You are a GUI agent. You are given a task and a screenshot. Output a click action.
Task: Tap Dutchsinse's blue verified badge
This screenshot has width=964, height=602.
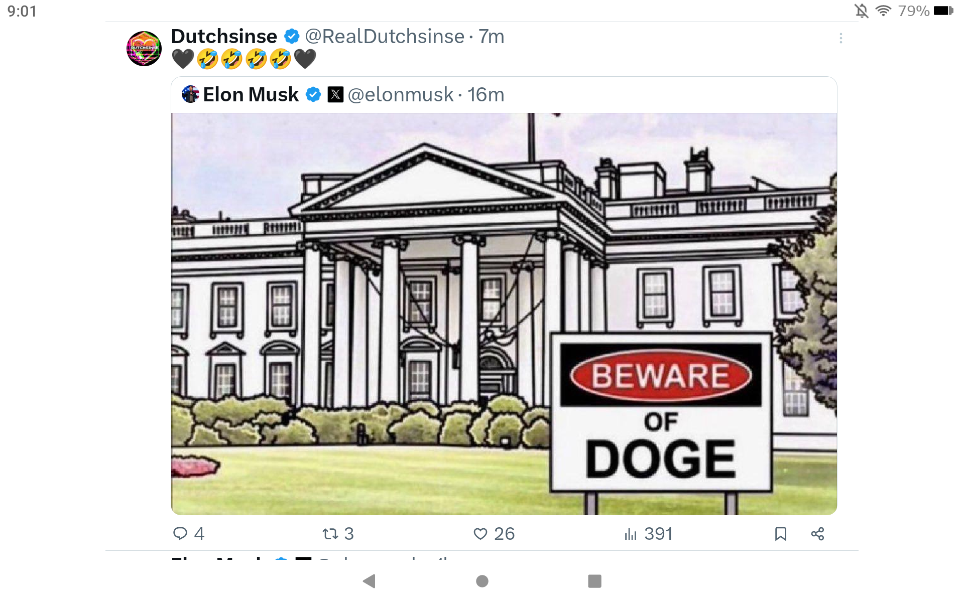[292, 37]
